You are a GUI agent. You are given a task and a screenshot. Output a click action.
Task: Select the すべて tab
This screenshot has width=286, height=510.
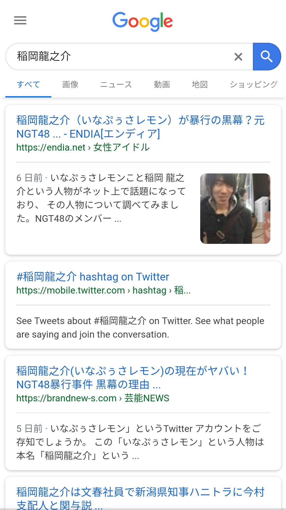point(28,84)
